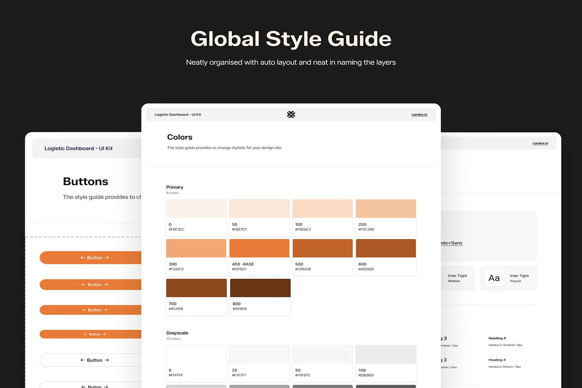
Task: Click the '10 colors' count text
Action: click(x=173, y=339)
